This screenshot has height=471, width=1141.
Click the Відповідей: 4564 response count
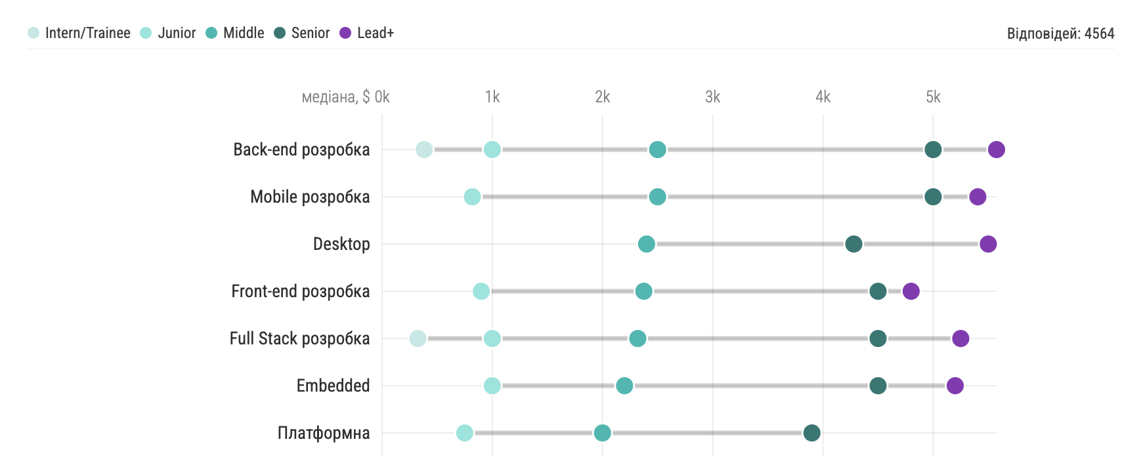(1060, 33)
